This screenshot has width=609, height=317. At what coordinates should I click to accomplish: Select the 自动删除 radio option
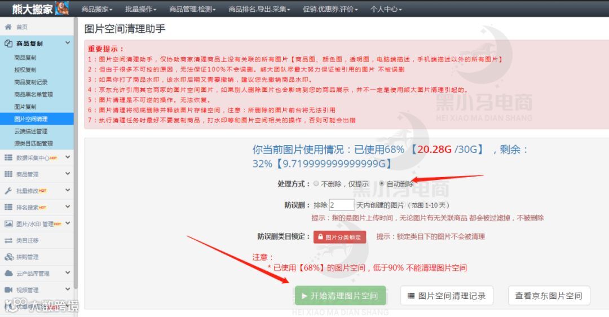pyautogui.click(x=382, y=183)
